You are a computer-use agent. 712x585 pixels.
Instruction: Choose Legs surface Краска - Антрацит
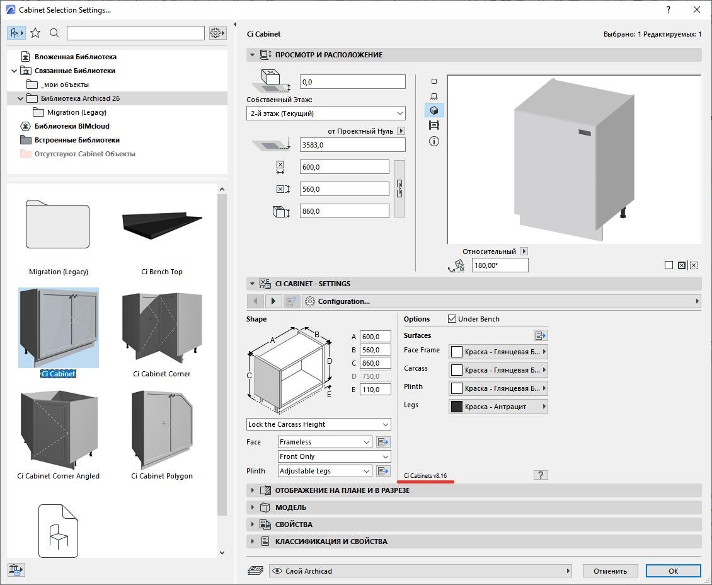click(498, 407)
